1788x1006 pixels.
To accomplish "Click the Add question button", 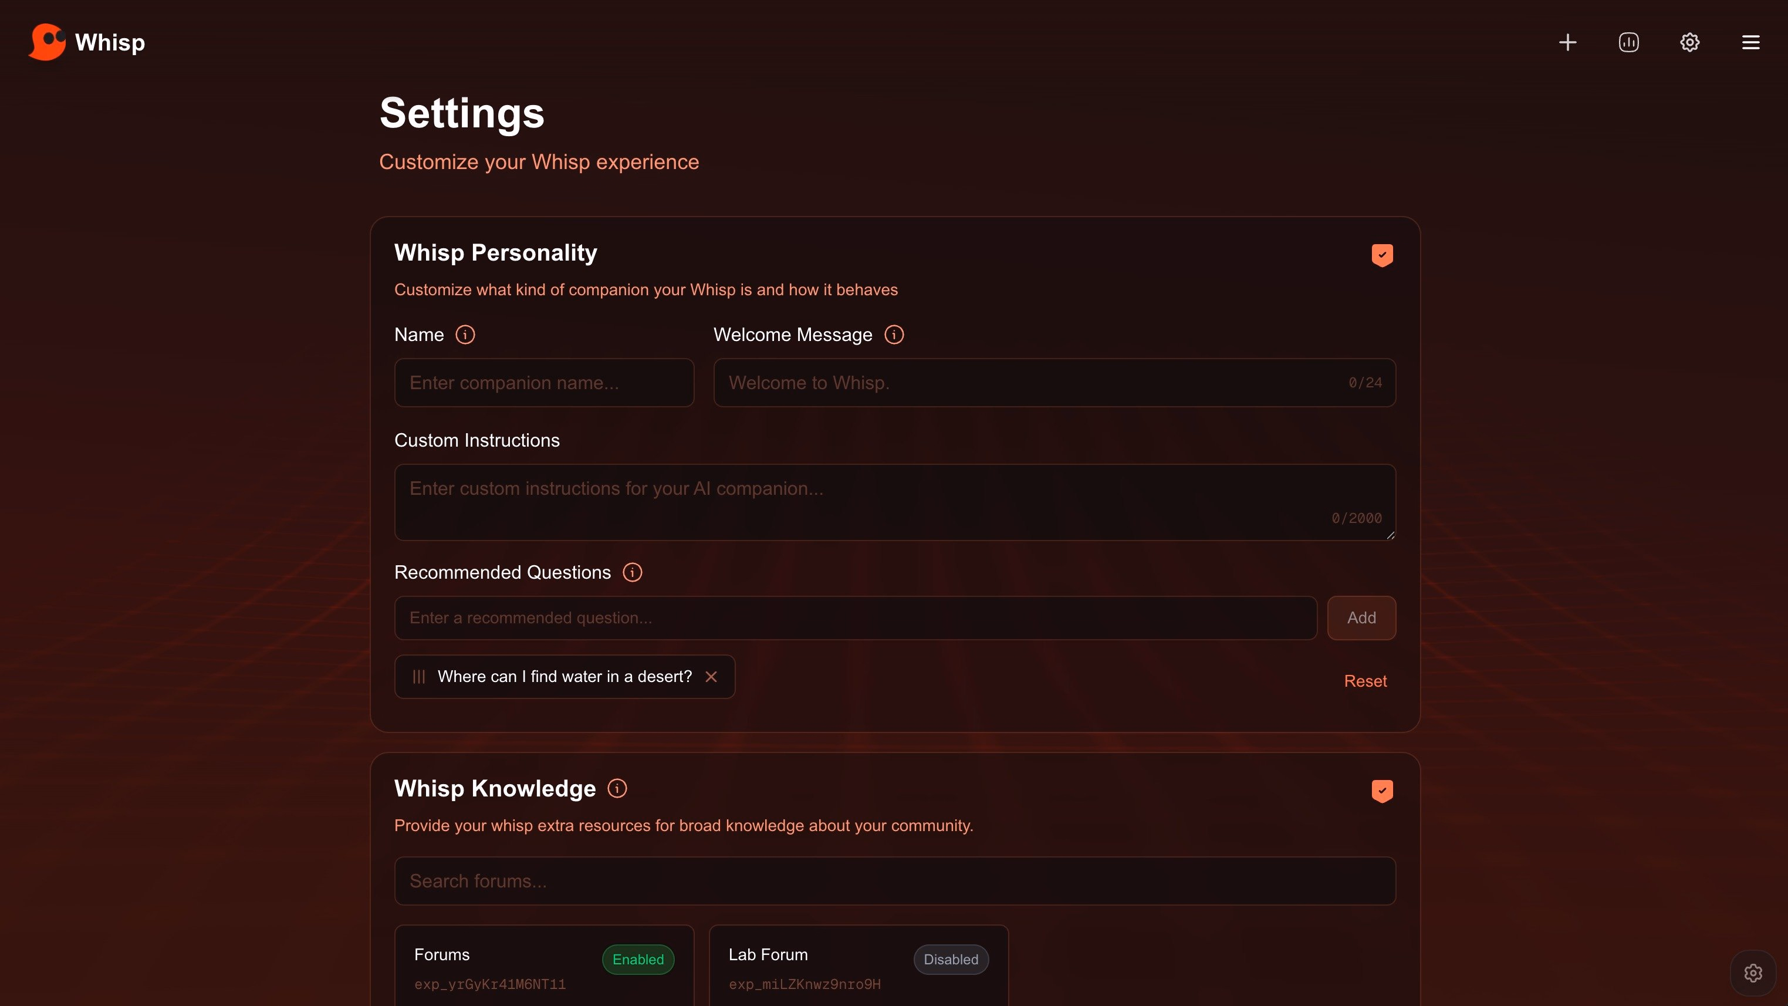I will click(1361, 618).
